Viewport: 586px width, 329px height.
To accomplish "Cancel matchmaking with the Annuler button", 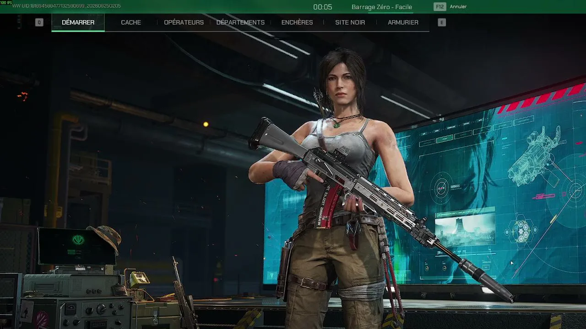I will pyautogui.click(x=458, y=7).
